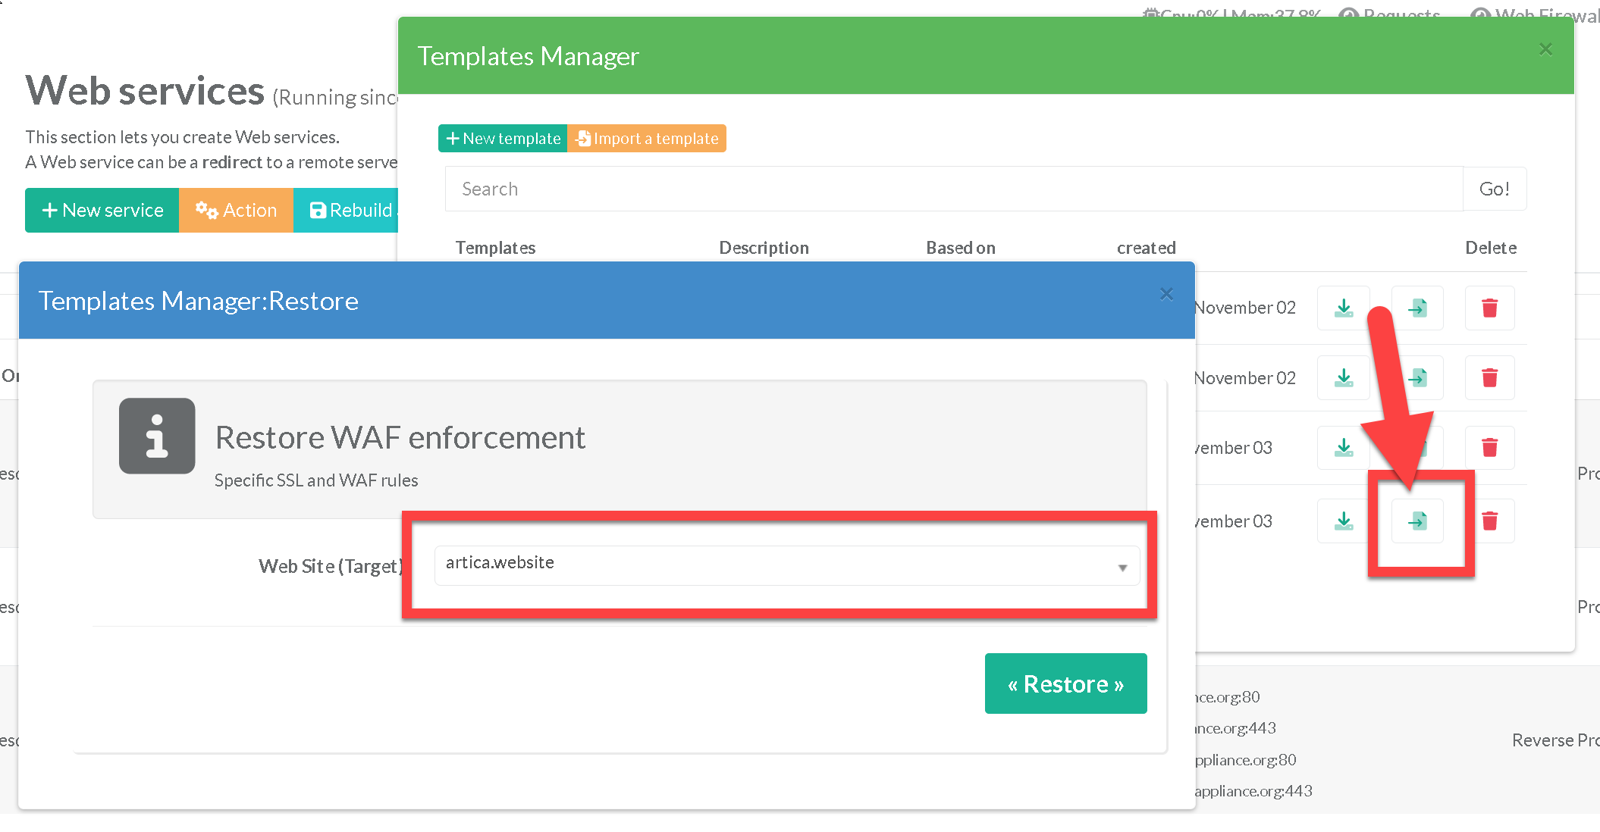Delete the last November 03 template
The image size is (1600, 832).
coord(1489,521)
